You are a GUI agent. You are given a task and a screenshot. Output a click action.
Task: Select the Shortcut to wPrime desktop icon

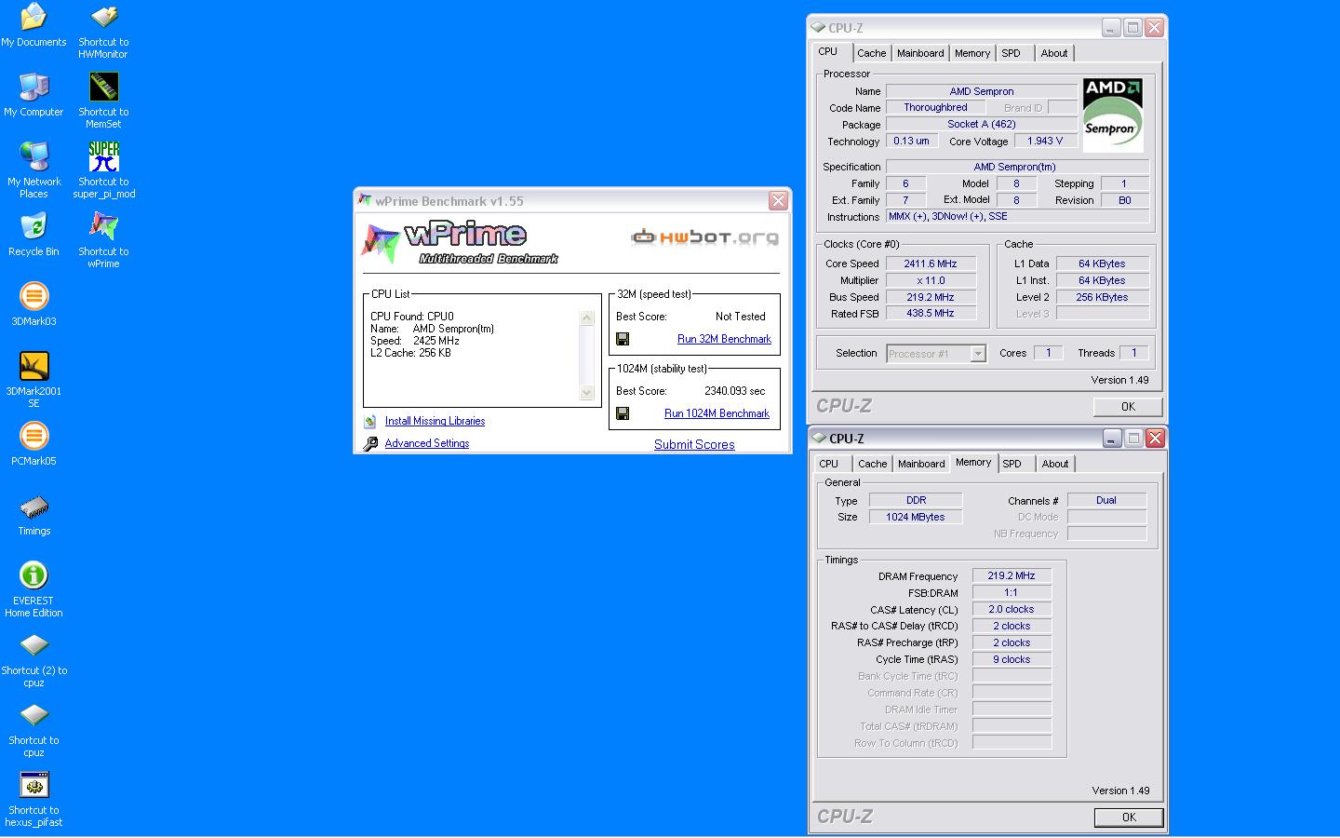(x=103, y=240)
